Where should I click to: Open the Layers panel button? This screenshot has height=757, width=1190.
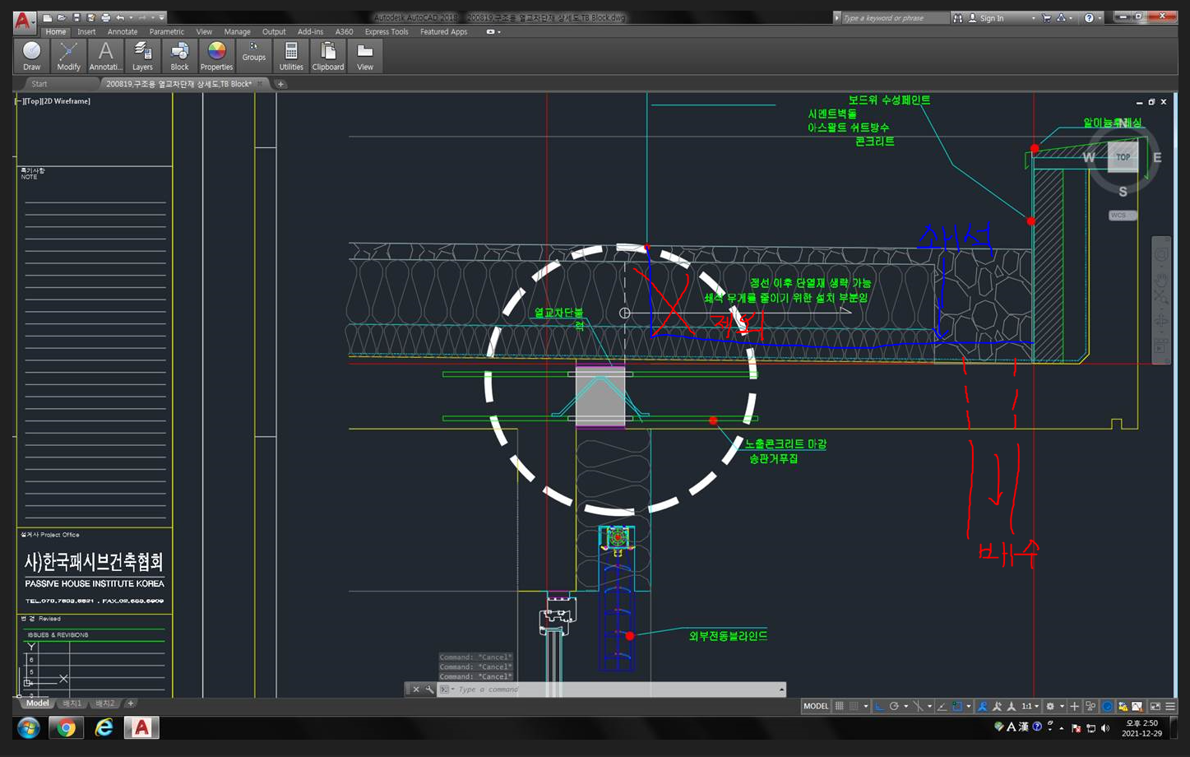(142, 55)
